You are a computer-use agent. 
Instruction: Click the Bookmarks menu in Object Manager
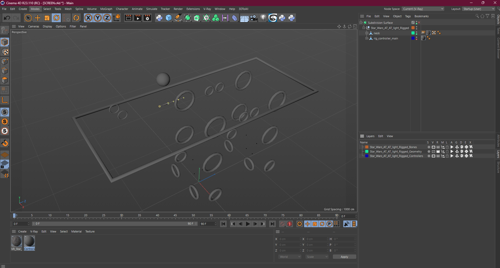[421, 16]
